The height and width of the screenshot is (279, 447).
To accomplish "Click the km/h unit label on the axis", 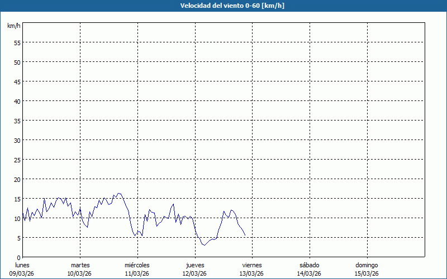I will (14, 26).
